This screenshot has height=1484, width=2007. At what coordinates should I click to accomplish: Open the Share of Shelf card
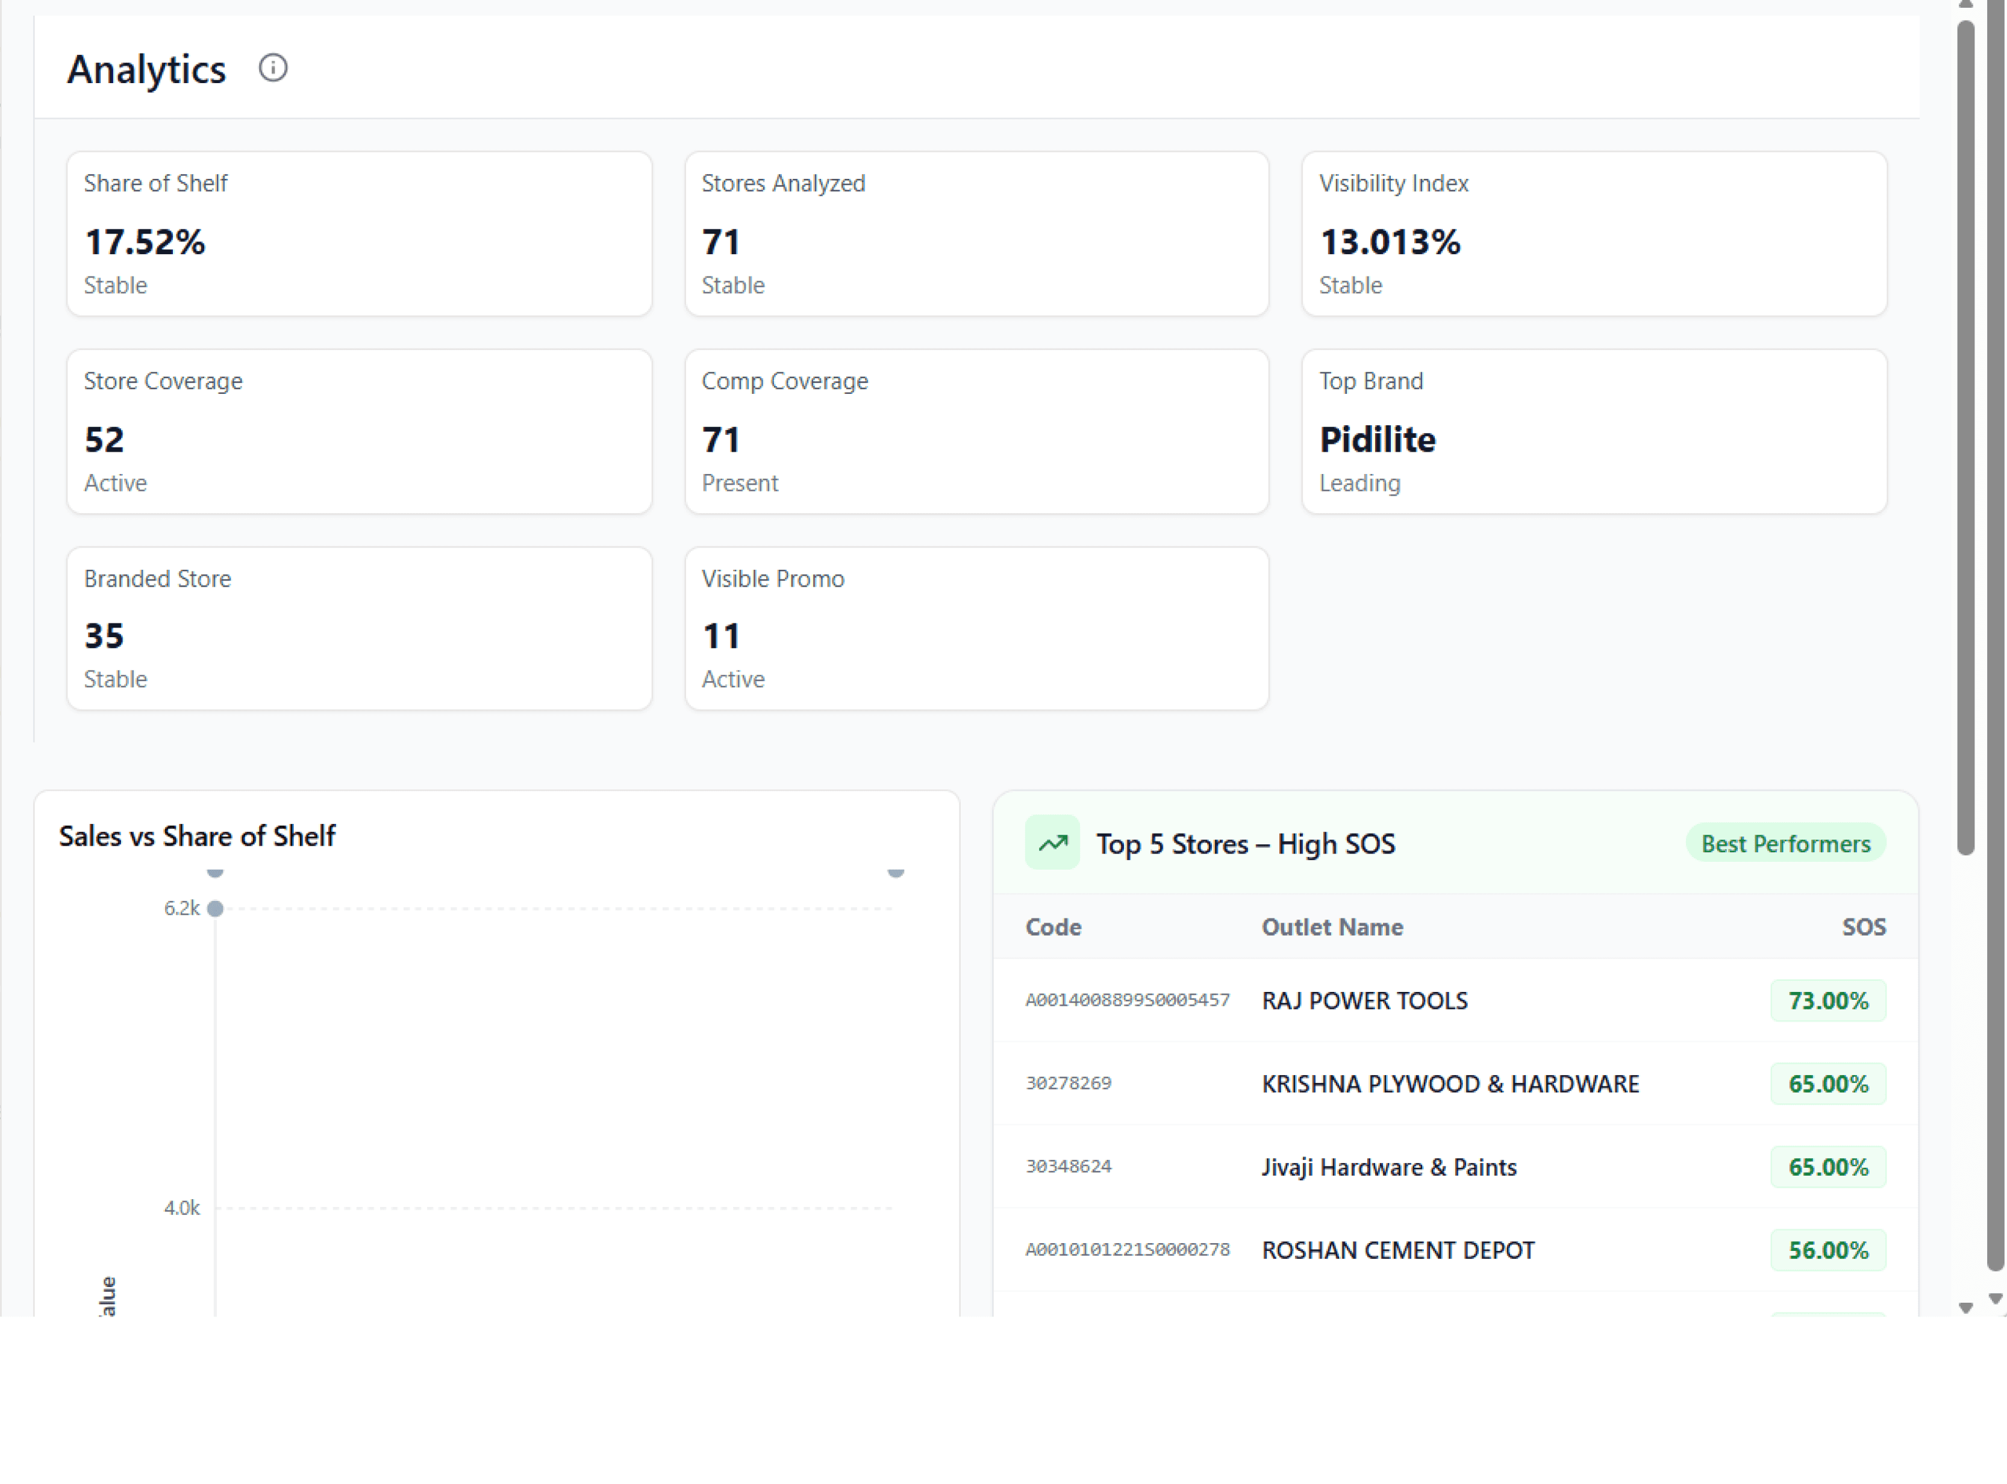358,234
